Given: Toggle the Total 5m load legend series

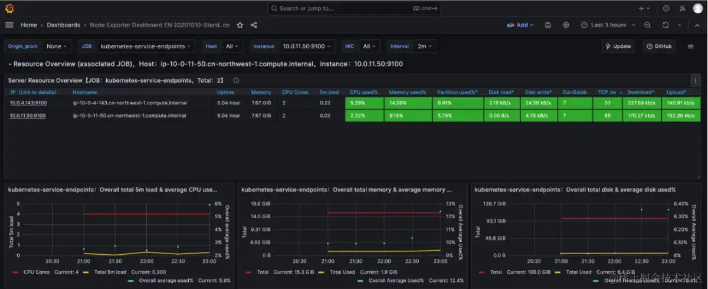Looking at the screenshot, I should 110,272.
